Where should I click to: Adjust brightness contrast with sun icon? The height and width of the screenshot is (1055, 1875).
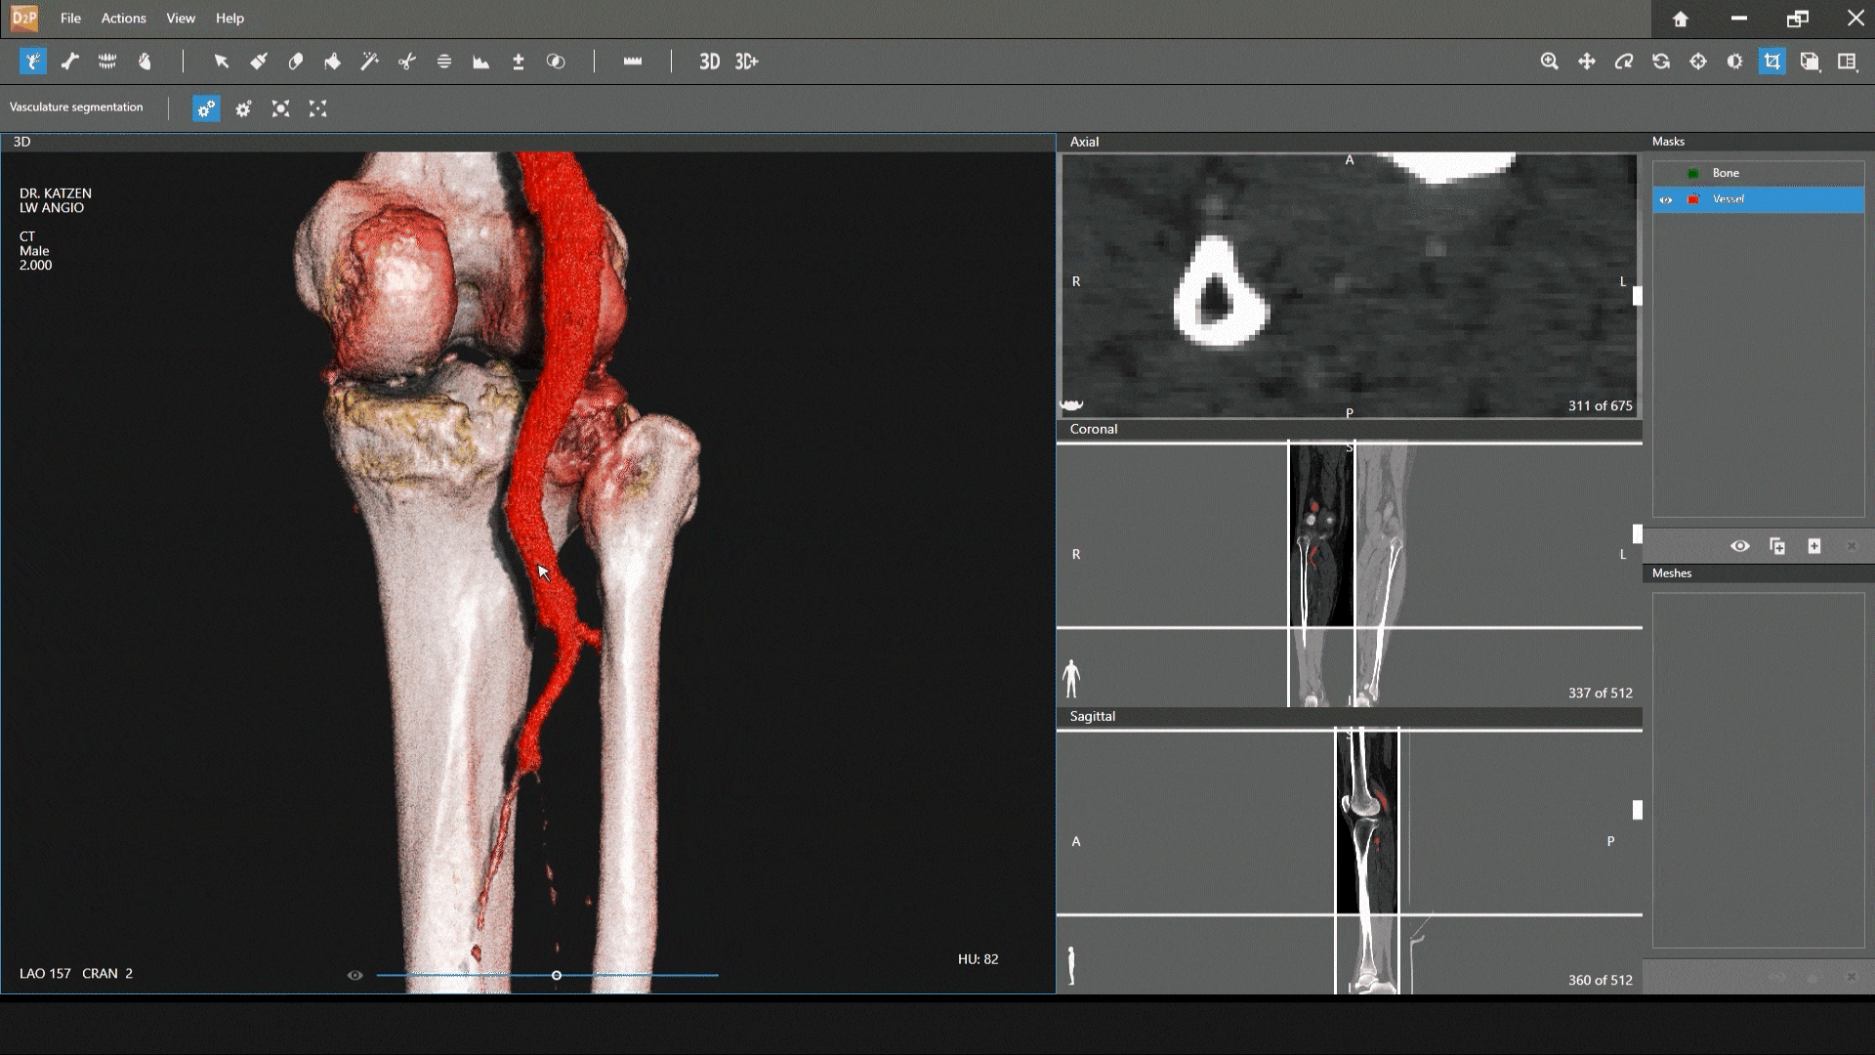tap(1735, 62)
